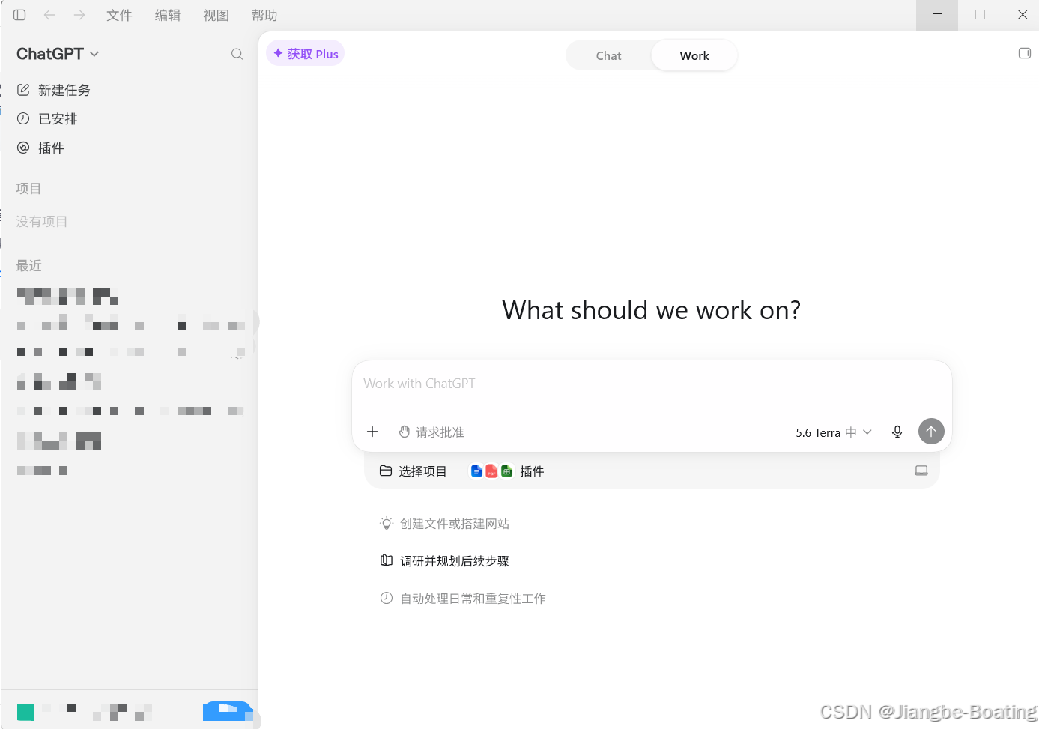Screen dimensions: 1039x729
Task: Open 插件 in the sidebar
Action: (41, 148)
